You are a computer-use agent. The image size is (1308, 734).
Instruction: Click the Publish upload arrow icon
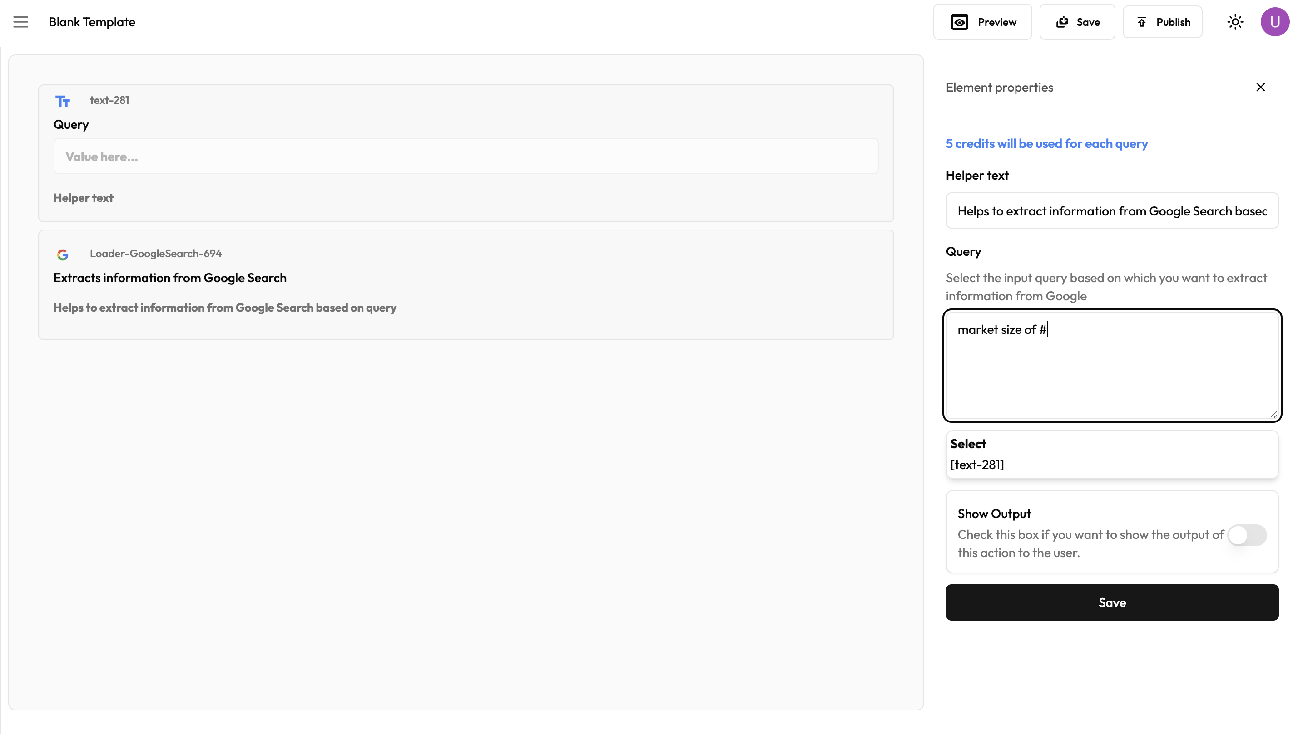point(1142,22)
